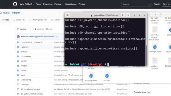Click the callouts folder icon
The image size is (171, 96).
click(18, 52)
